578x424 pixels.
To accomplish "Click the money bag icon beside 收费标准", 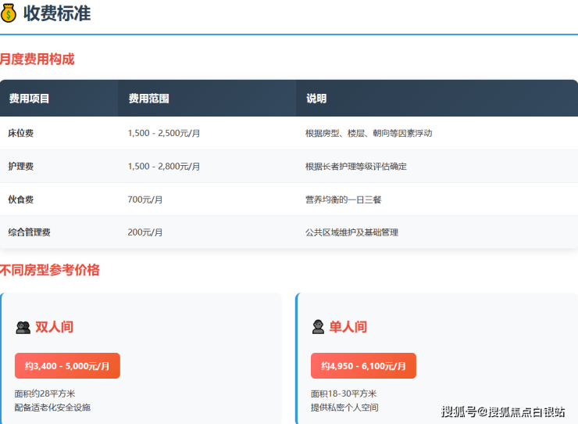I will tap(9, 13).
